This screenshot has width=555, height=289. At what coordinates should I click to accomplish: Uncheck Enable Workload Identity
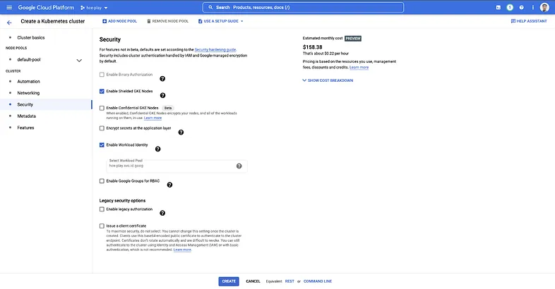(102, 145)
